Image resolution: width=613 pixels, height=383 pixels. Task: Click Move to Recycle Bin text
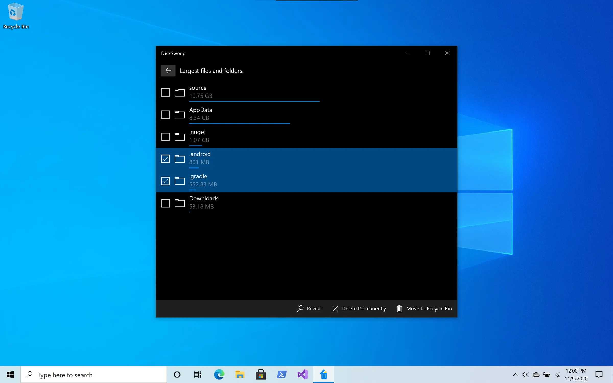[x=429, y=308]
